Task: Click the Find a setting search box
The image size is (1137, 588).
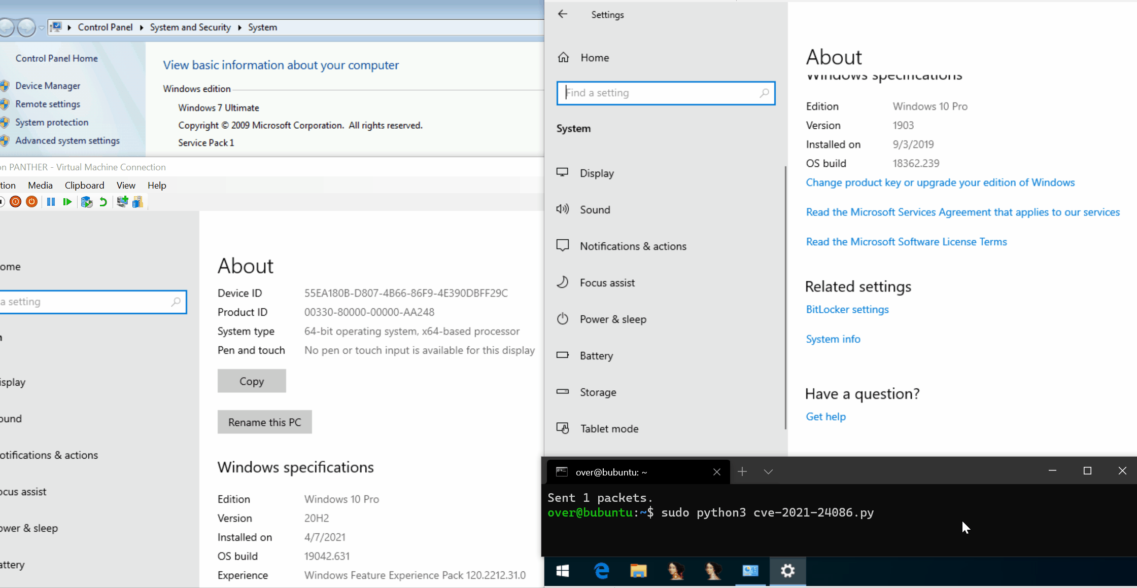Action: pyautogui.click(x=660, y=93)
